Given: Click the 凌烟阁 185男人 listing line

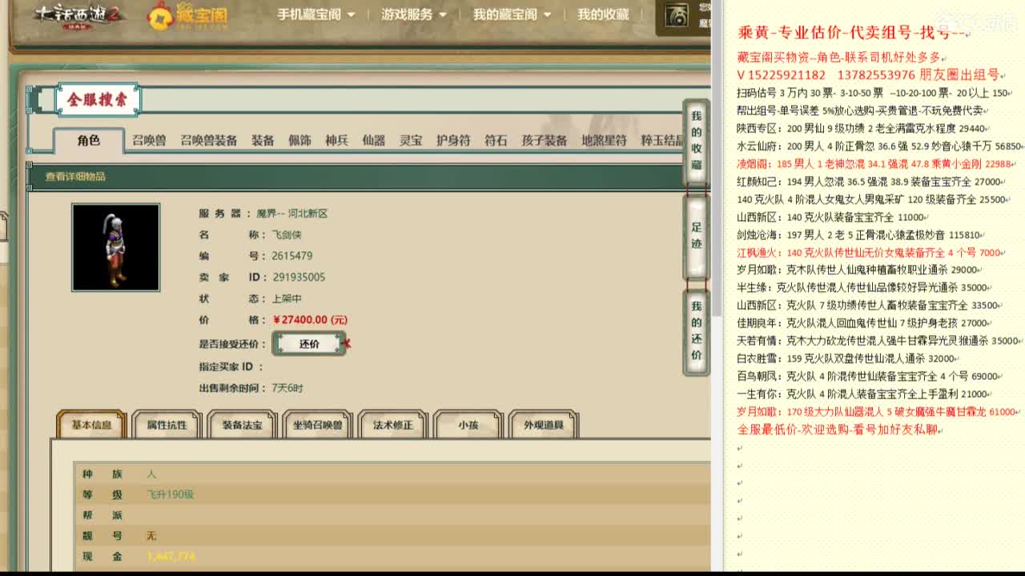Looking at the screenshot, I should 877,163.
